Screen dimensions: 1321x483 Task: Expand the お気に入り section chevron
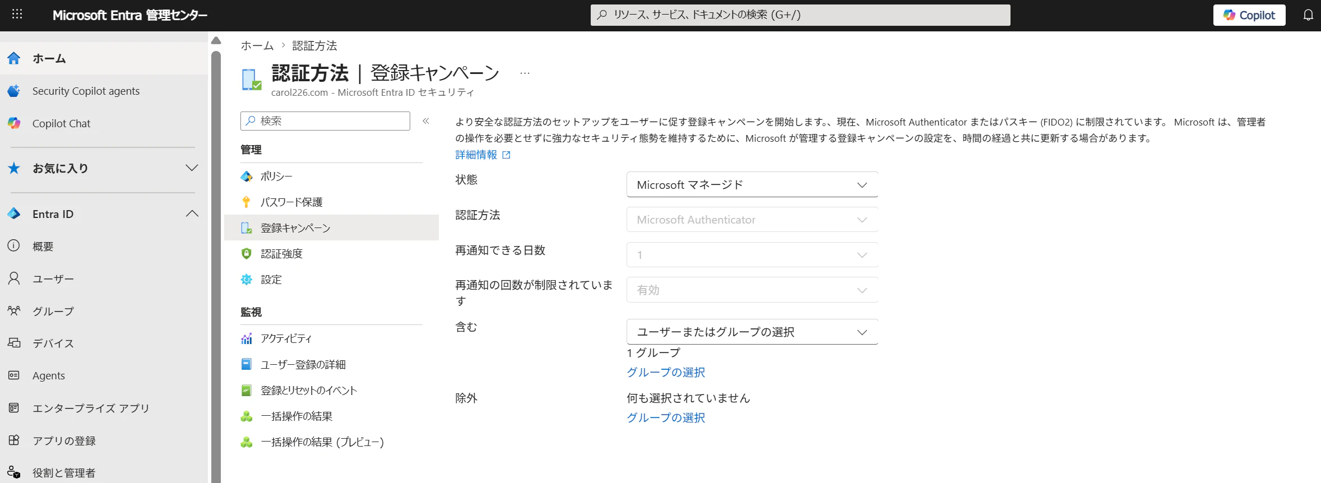click(192, 168)
